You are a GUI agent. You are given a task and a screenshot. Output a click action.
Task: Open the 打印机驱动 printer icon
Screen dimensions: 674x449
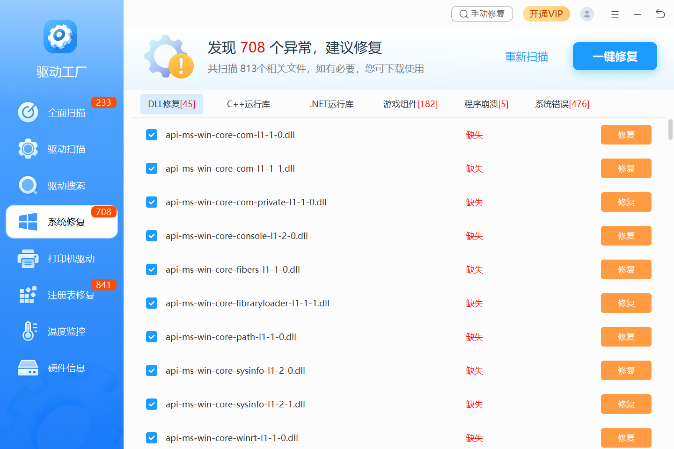28,258
